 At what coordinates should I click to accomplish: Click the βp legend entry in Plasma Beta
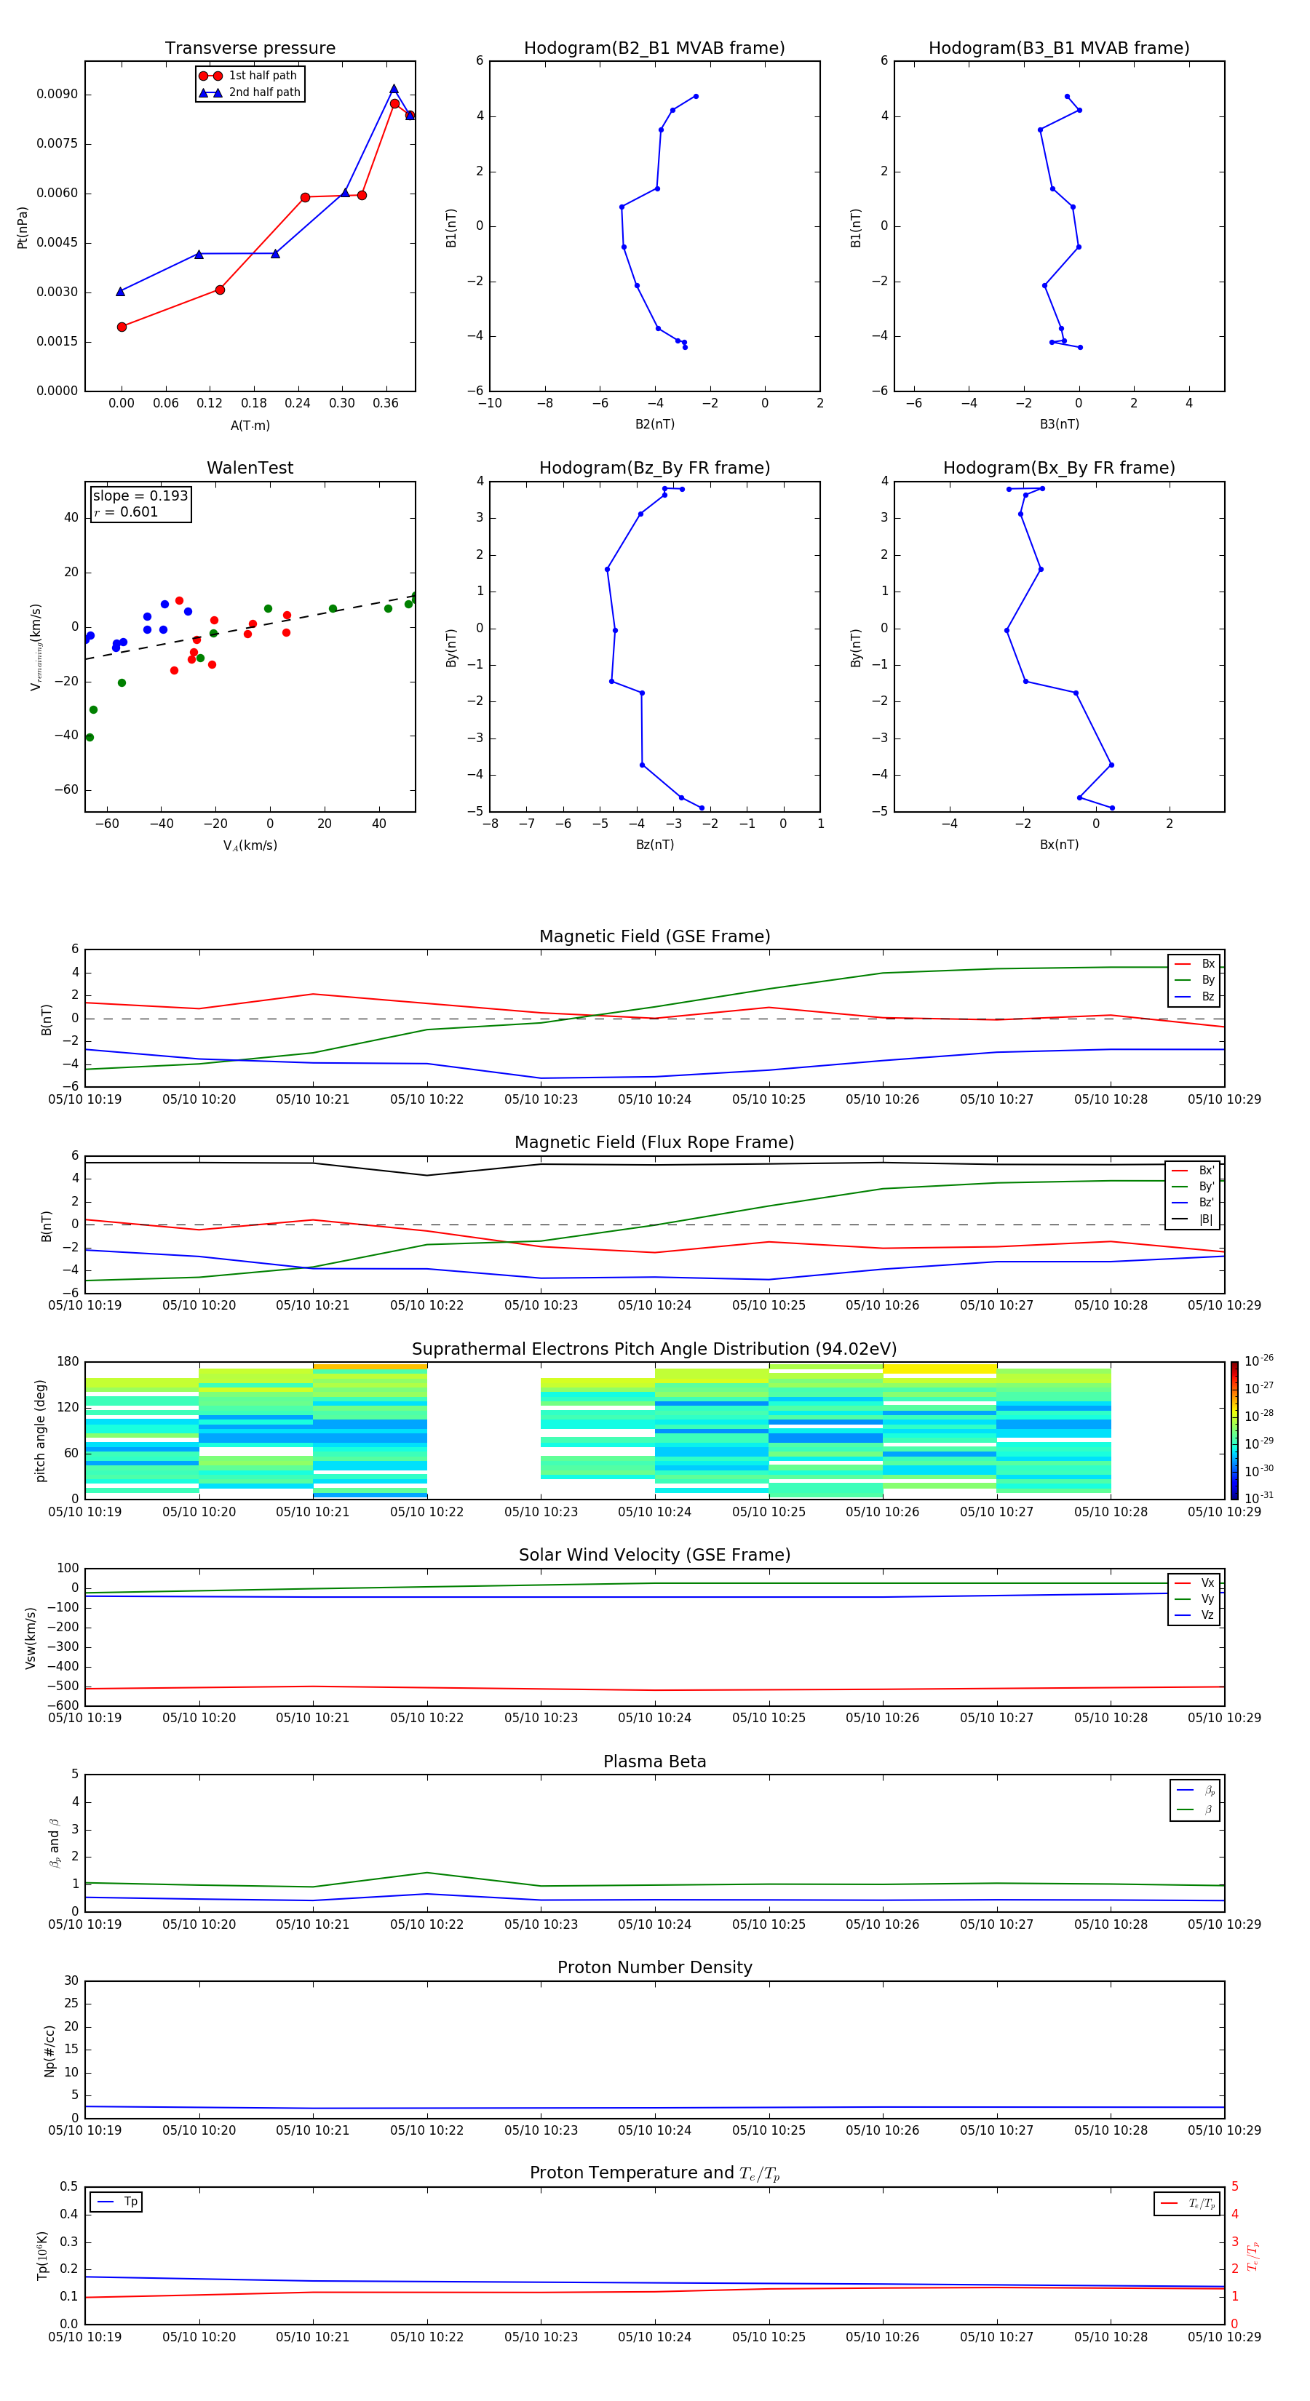(1195, 1791)
